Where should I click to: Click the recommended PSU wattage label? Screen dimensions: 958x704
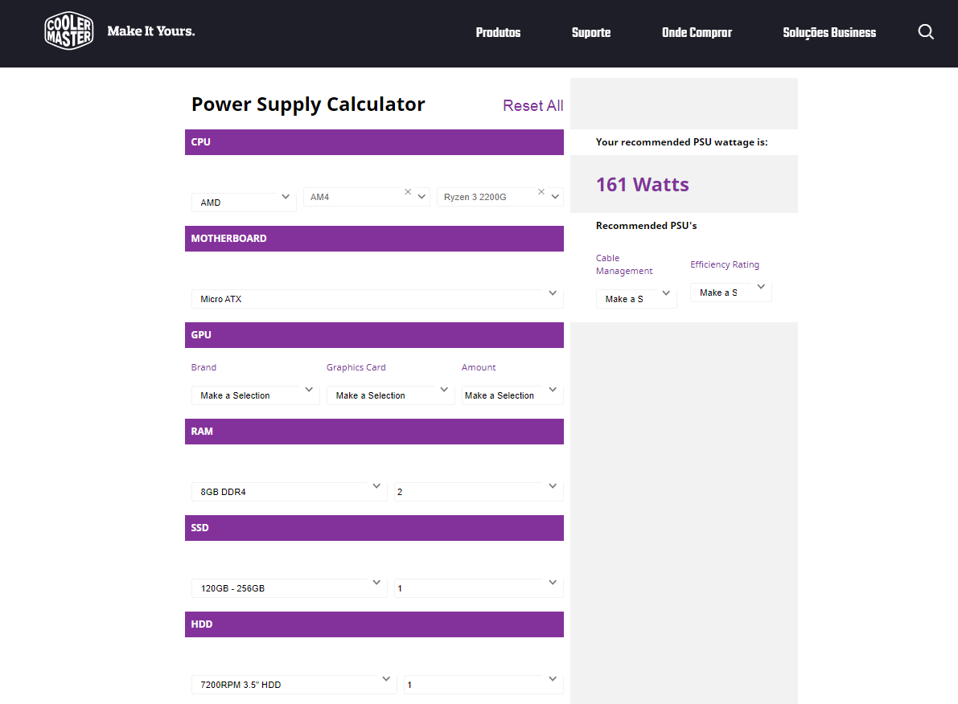682,142
